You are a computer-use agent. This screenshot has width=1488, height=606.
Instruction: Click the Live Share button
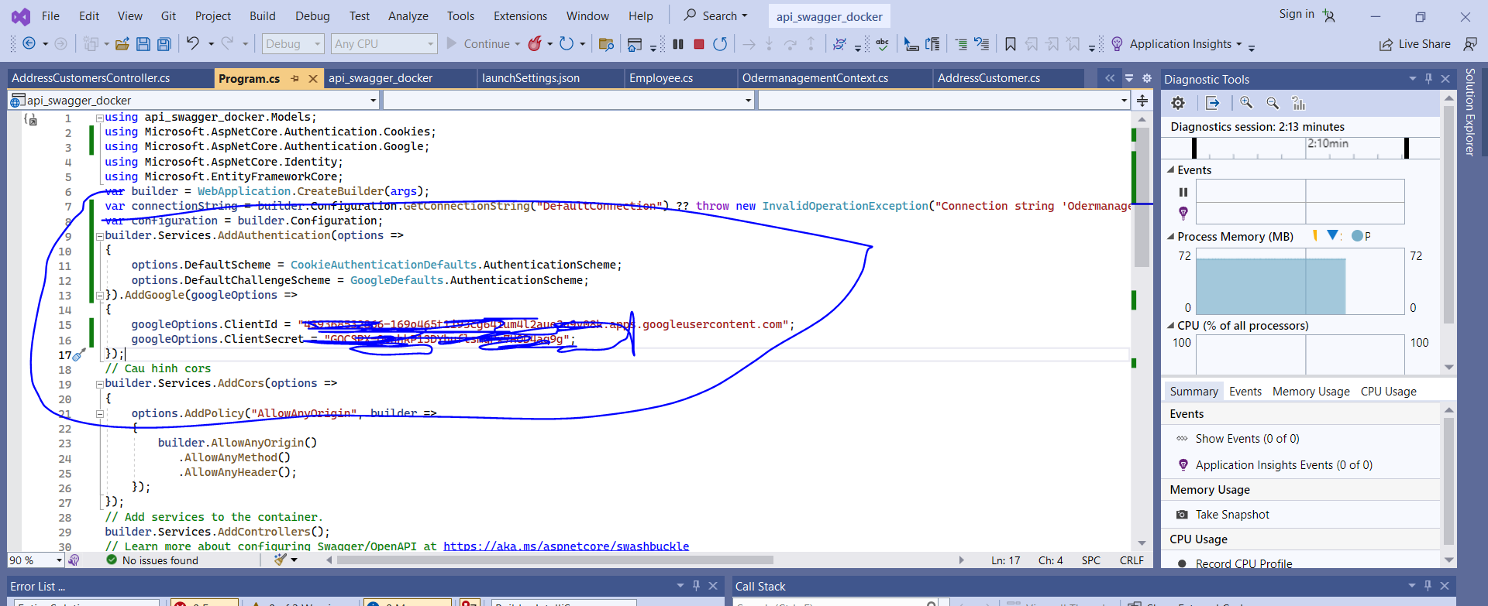point(1415,44)
